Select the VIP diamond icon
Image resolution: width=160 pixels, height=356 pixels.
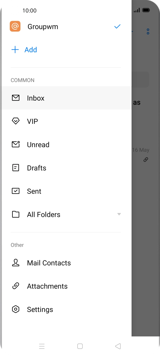click(x=16, y=121)
